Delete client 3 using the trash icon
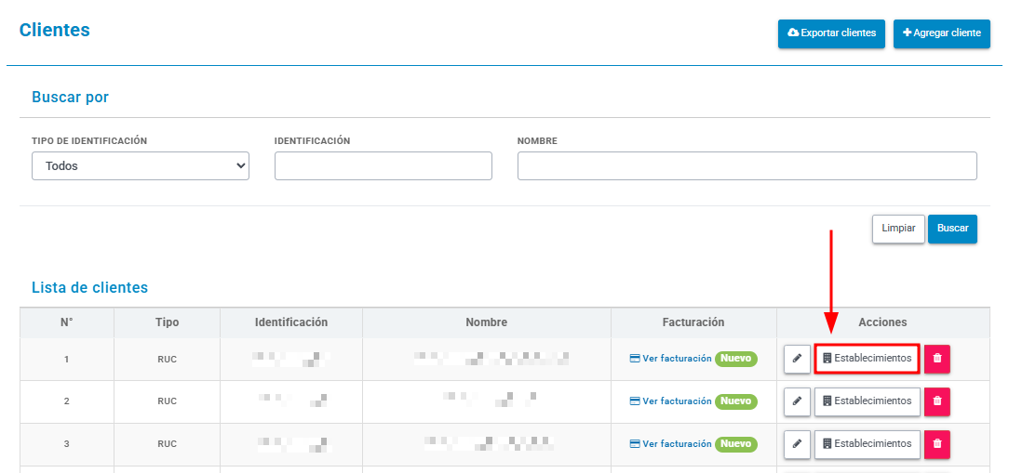1009x473 pixels. pyautogui.click(x=937, y=444)
